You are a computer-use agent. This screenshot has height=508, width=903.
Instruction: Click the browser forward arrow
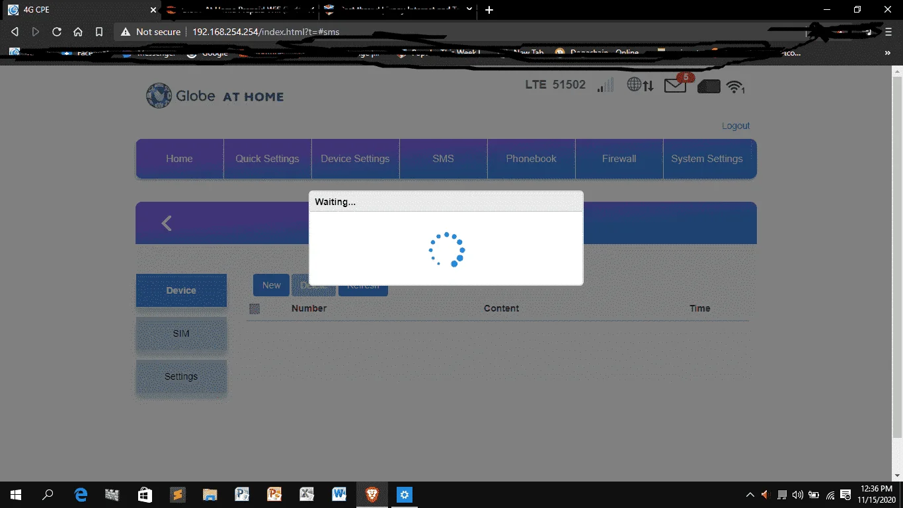[x=36, y=31]
